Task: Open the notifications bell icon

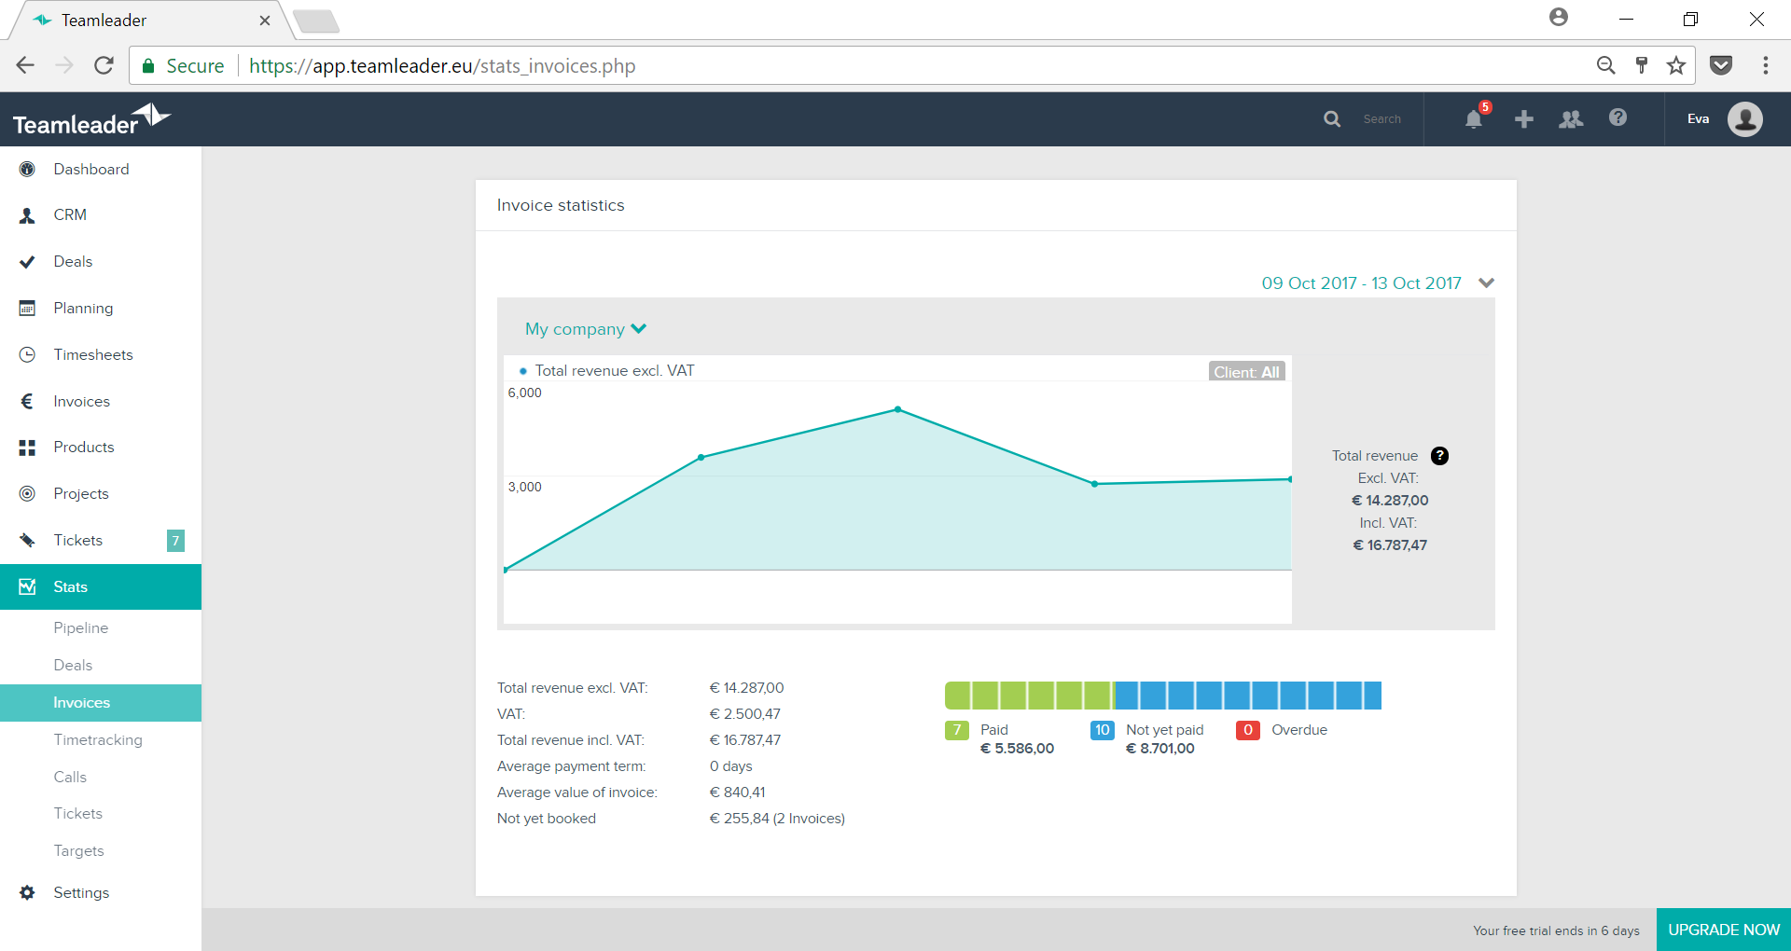Action: (x=1474, y=119)
